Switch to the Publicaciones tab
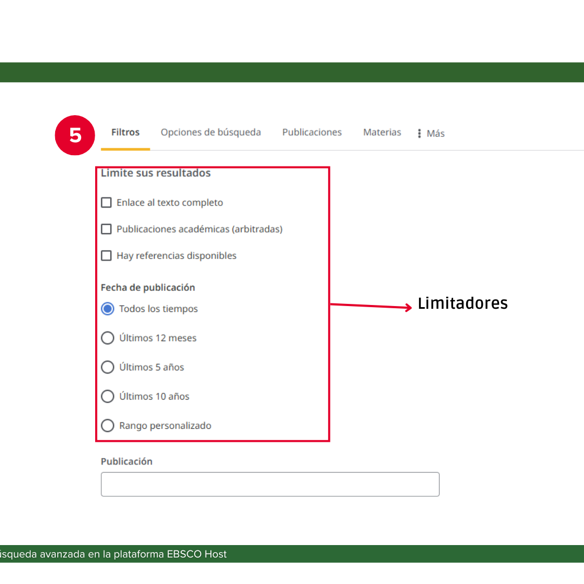Screen dimensions: 584x584 311,132
